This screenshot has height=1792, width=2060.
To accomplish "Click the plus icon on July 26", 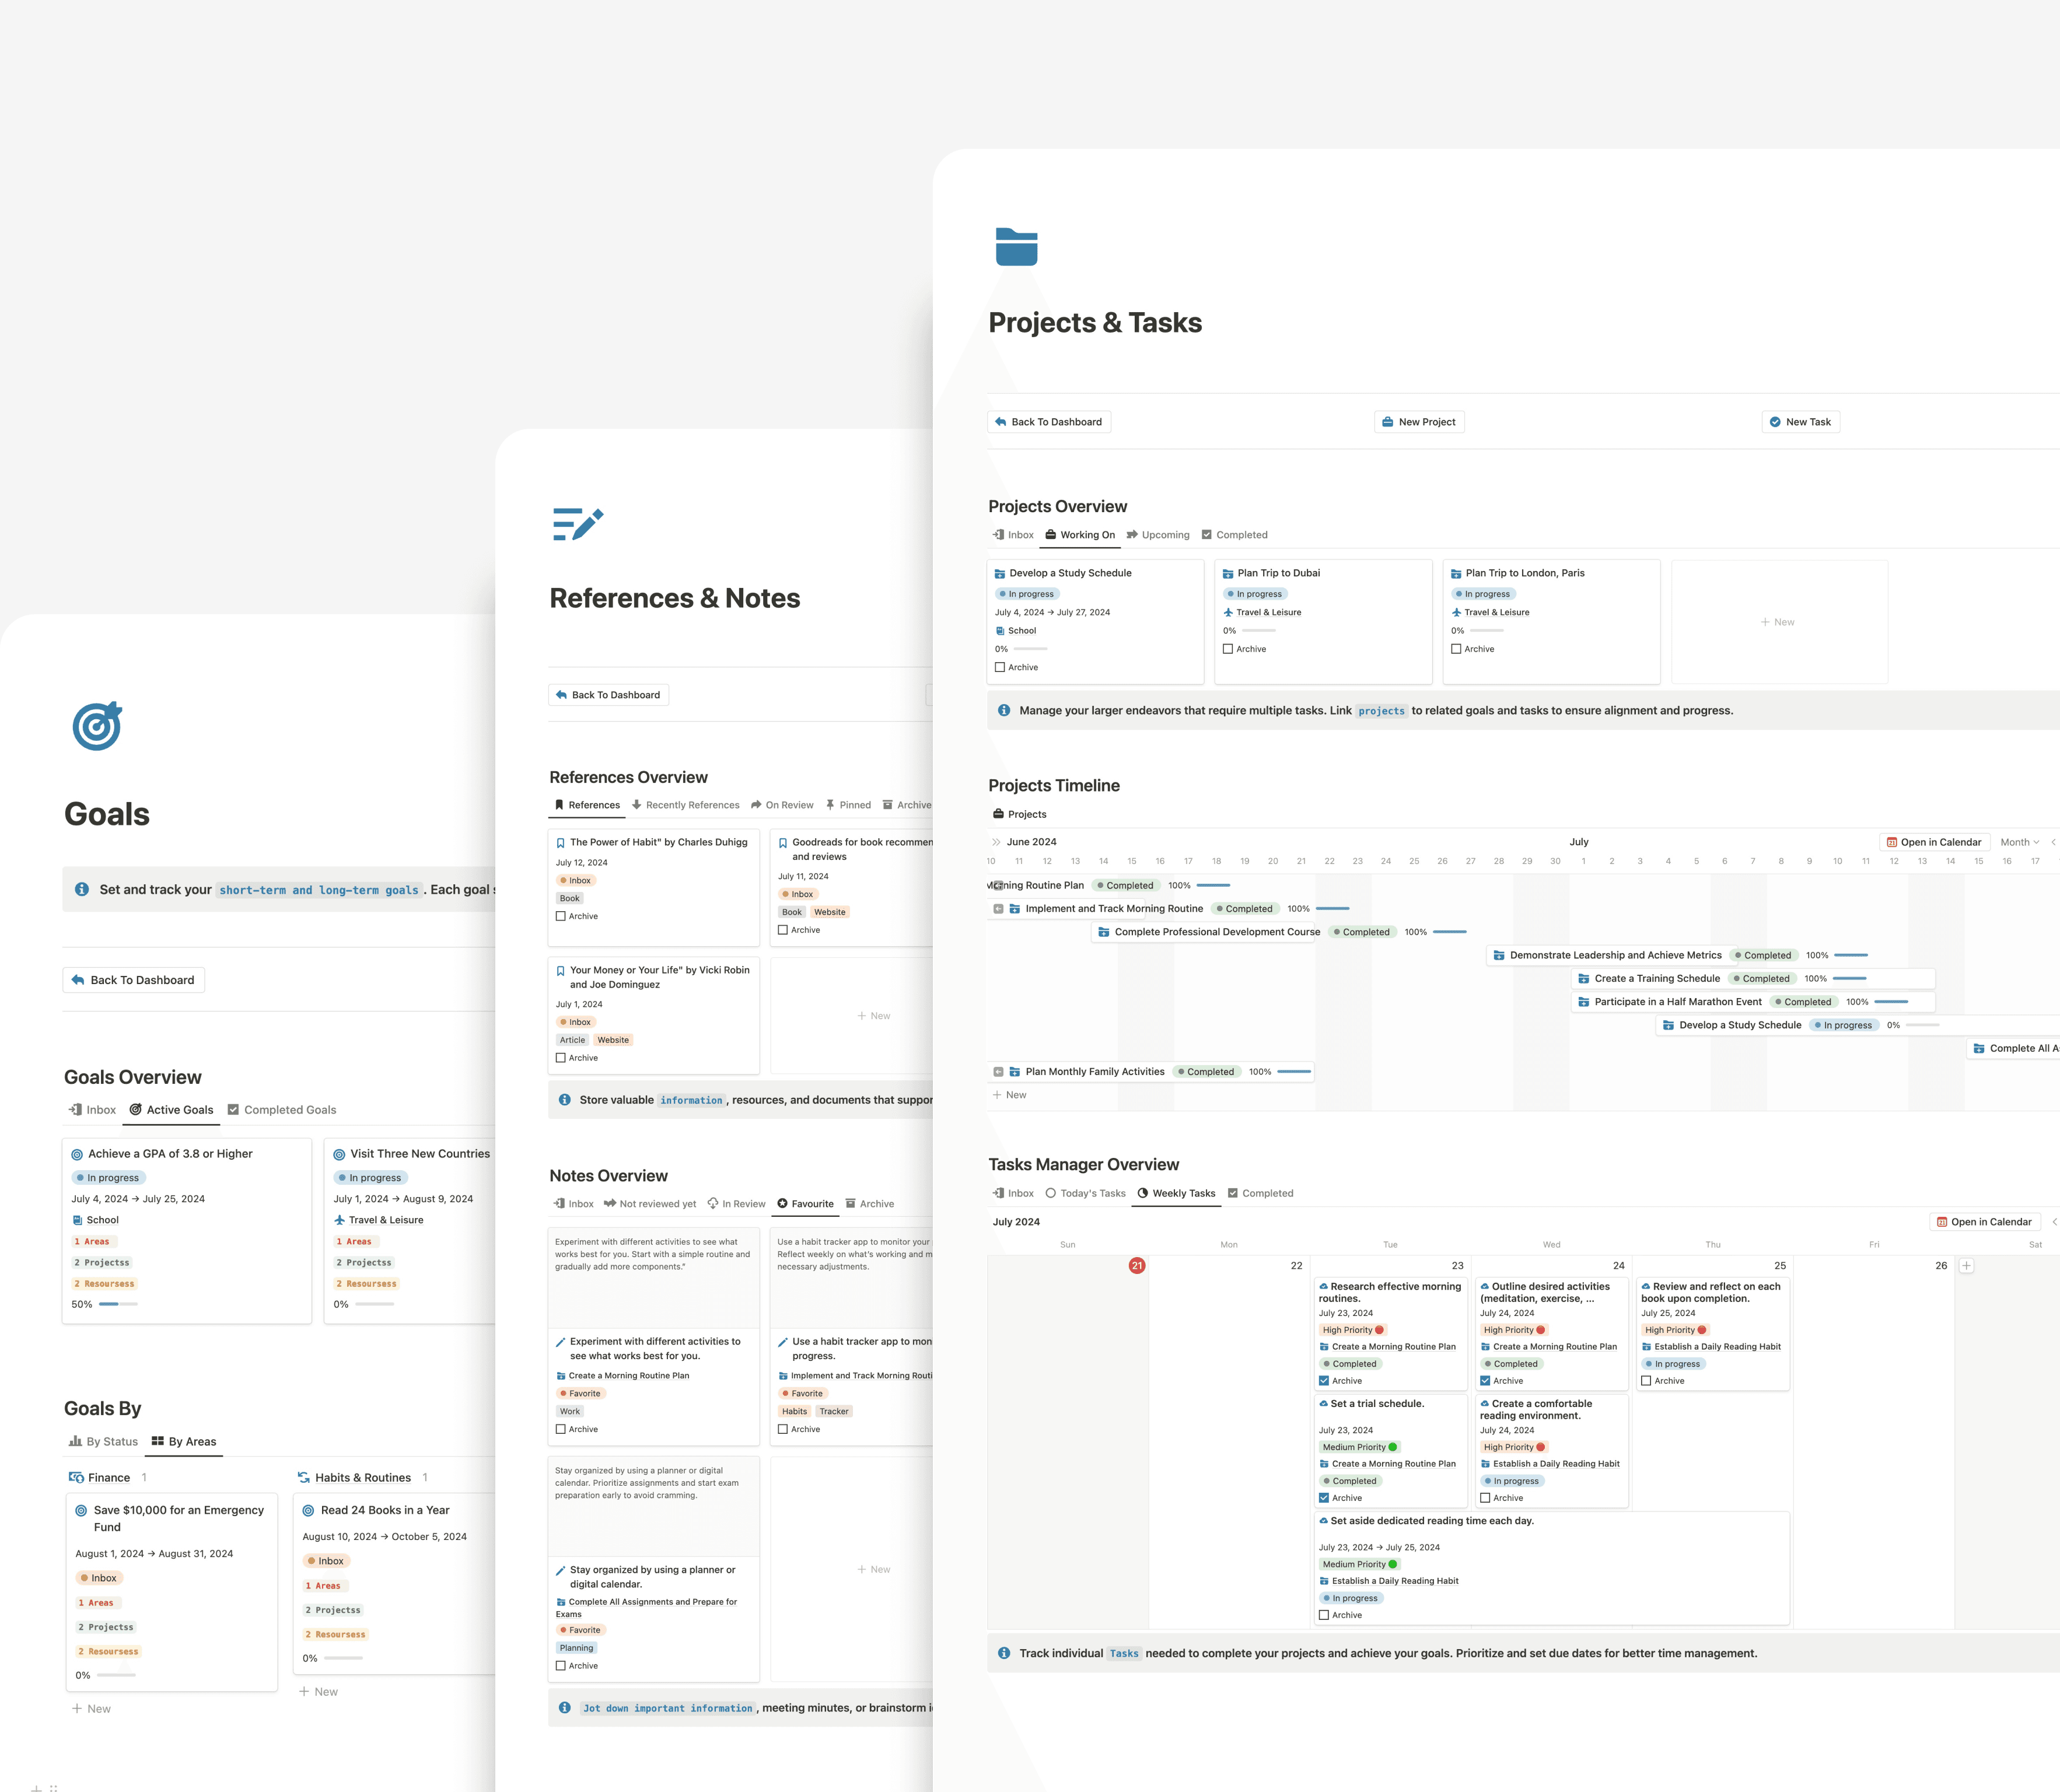I will click(x=1966, y=1265).
